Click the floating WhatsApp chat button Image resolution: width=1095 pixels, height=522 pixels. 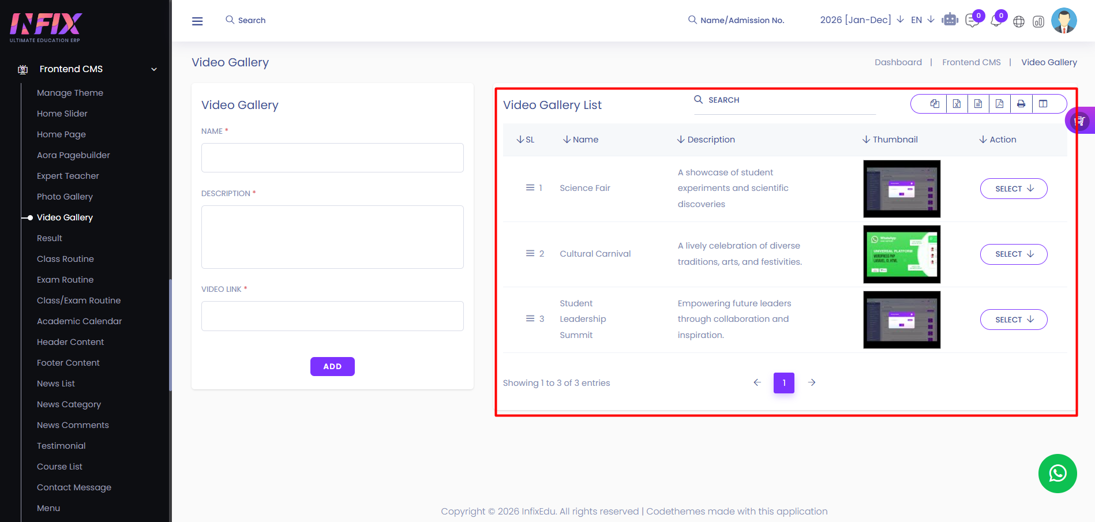1057,474
